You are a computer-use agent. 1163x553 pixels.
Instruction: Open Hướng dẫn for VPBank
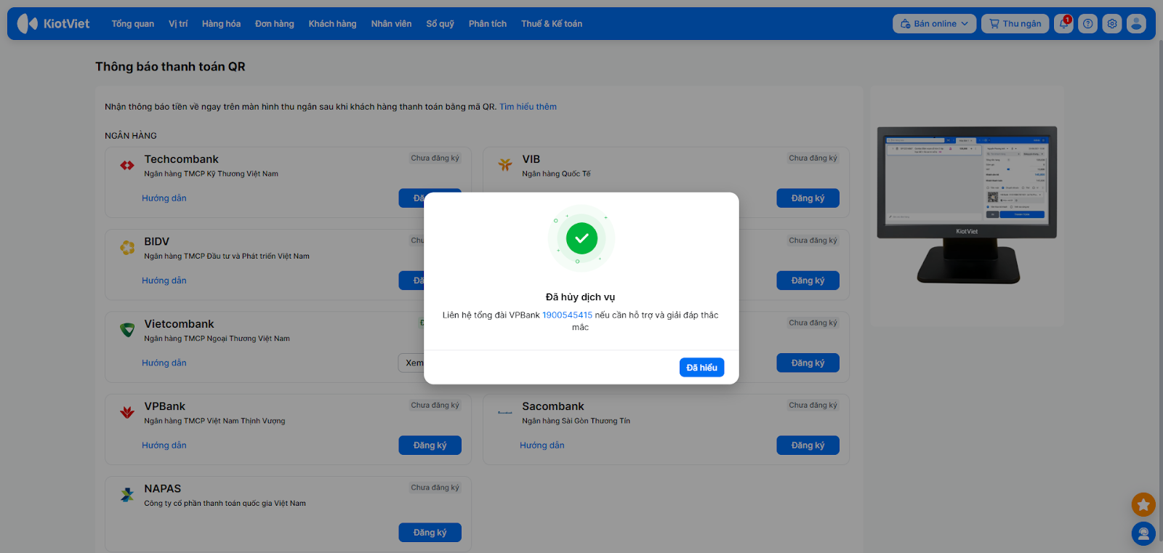[x=164, y=445]
